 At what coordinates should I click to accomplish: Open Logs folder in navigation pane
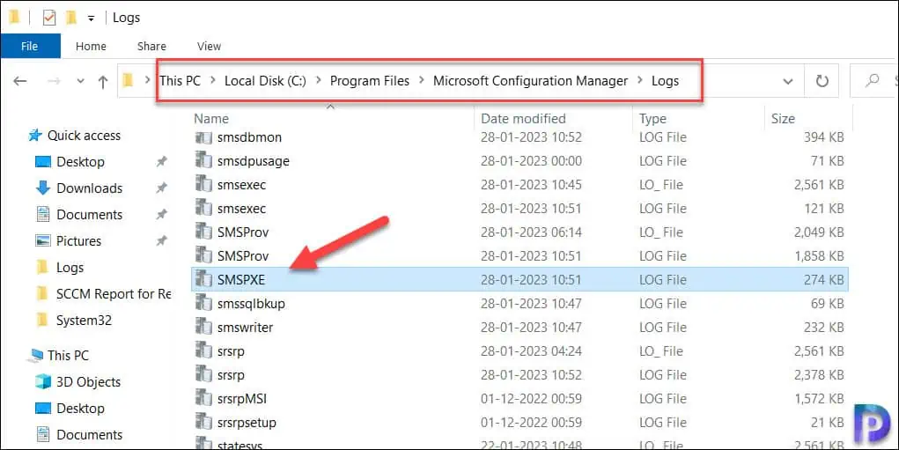click(x=70, y=267)
